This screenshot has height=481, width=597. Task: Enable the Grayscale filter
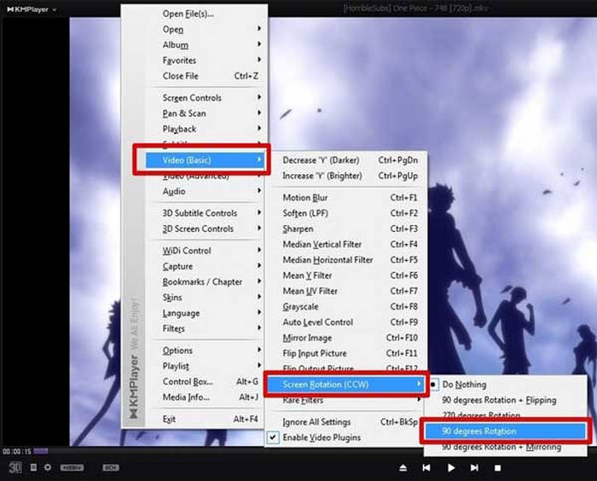pyautogui.click(x=345, y=306)
